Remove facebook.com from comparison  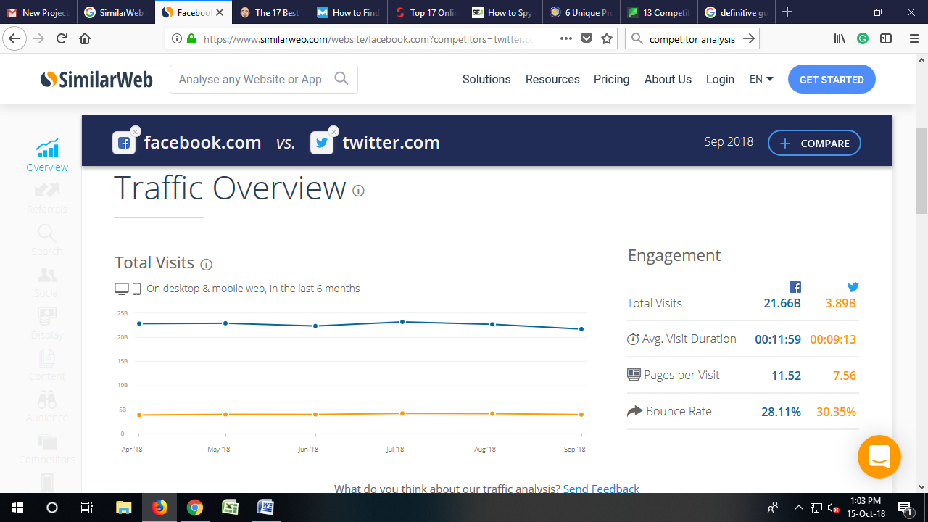pyautogui.click(x=136, y=131)
